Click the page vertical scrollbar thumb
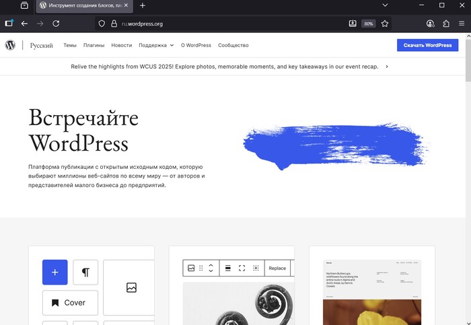The image size is (471, 325). click(468, 60)
